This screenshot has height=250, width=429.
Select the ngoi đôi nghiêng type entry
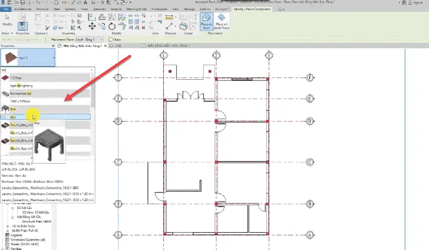coord(45,86)
